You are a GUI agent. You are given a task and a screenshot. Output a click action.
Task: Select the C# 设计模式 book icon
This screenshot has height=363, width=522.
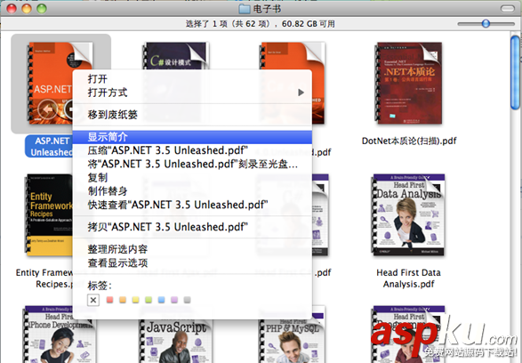[x=176, y=56]
